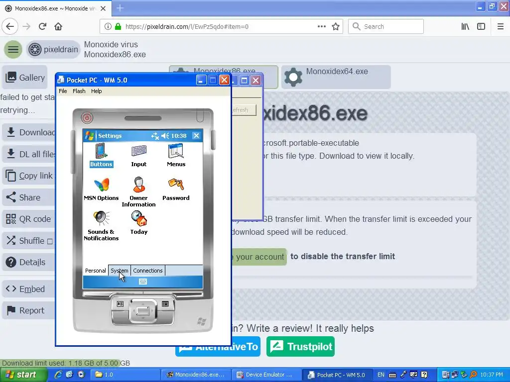Switch to Monoxidex86.exe taskbar window

[x=196, y=375]
